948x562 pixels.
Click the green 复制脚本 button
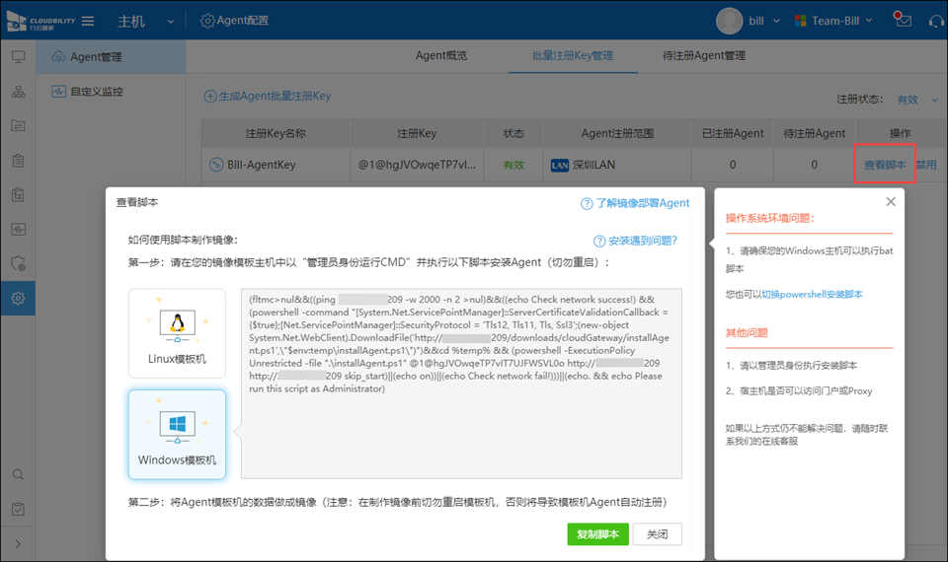coord(597,534)
